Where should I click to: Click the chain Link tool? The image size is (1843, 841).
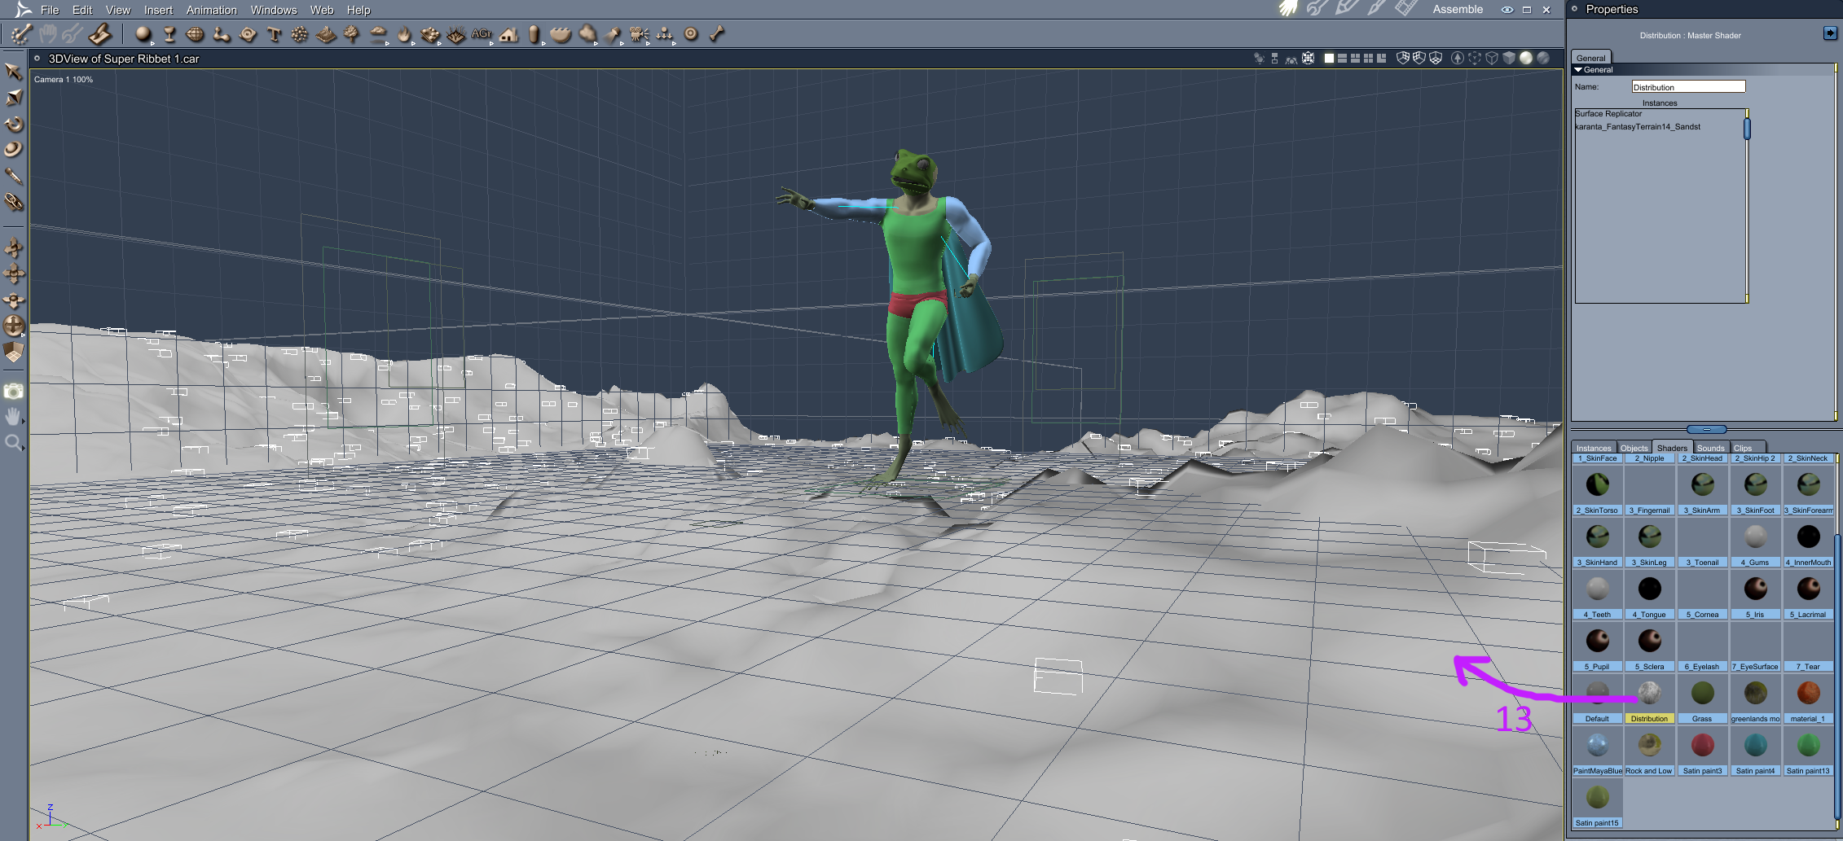point(13,202)
